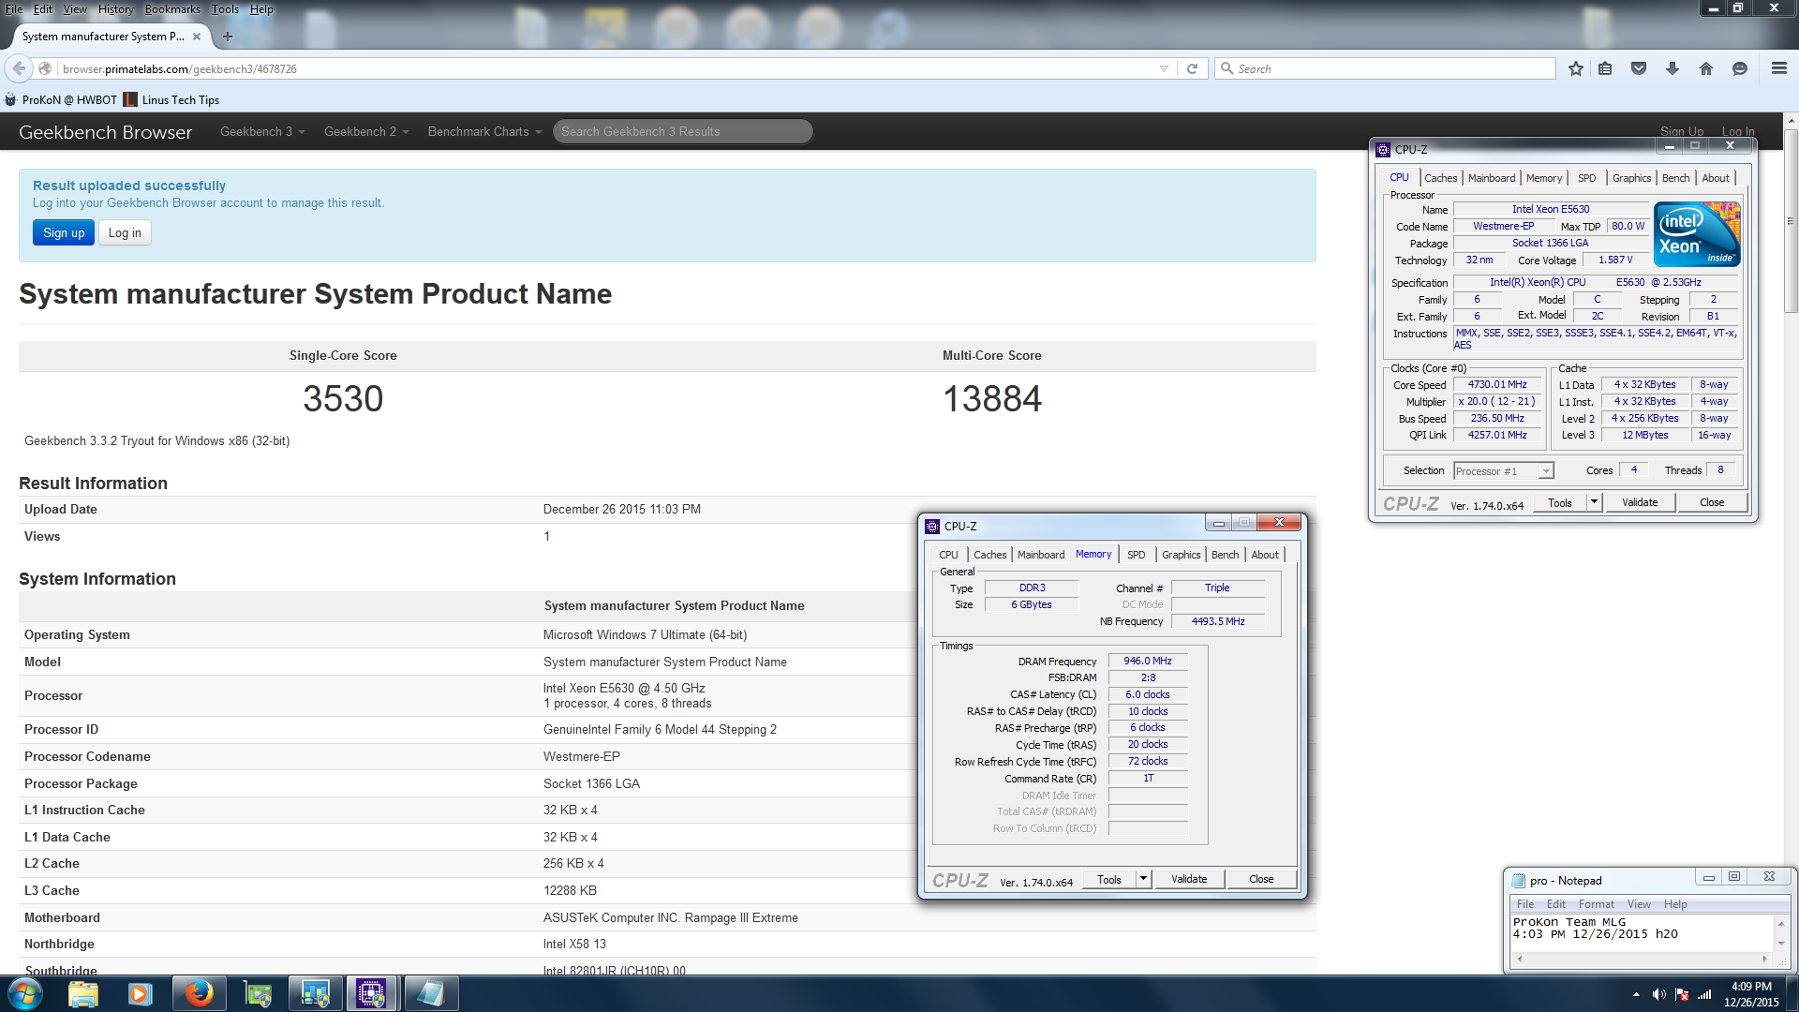Click the Firefox search box
Screen dimensions: 1799x1012
tap(1387, 68)
